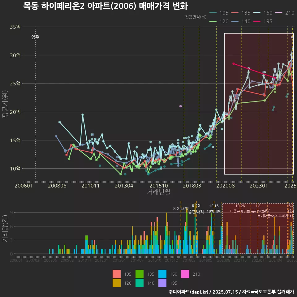This screenshot has height=297, width=297.
Task: Click the 1·3 policy annotation
Action: (x=258, y=206)
